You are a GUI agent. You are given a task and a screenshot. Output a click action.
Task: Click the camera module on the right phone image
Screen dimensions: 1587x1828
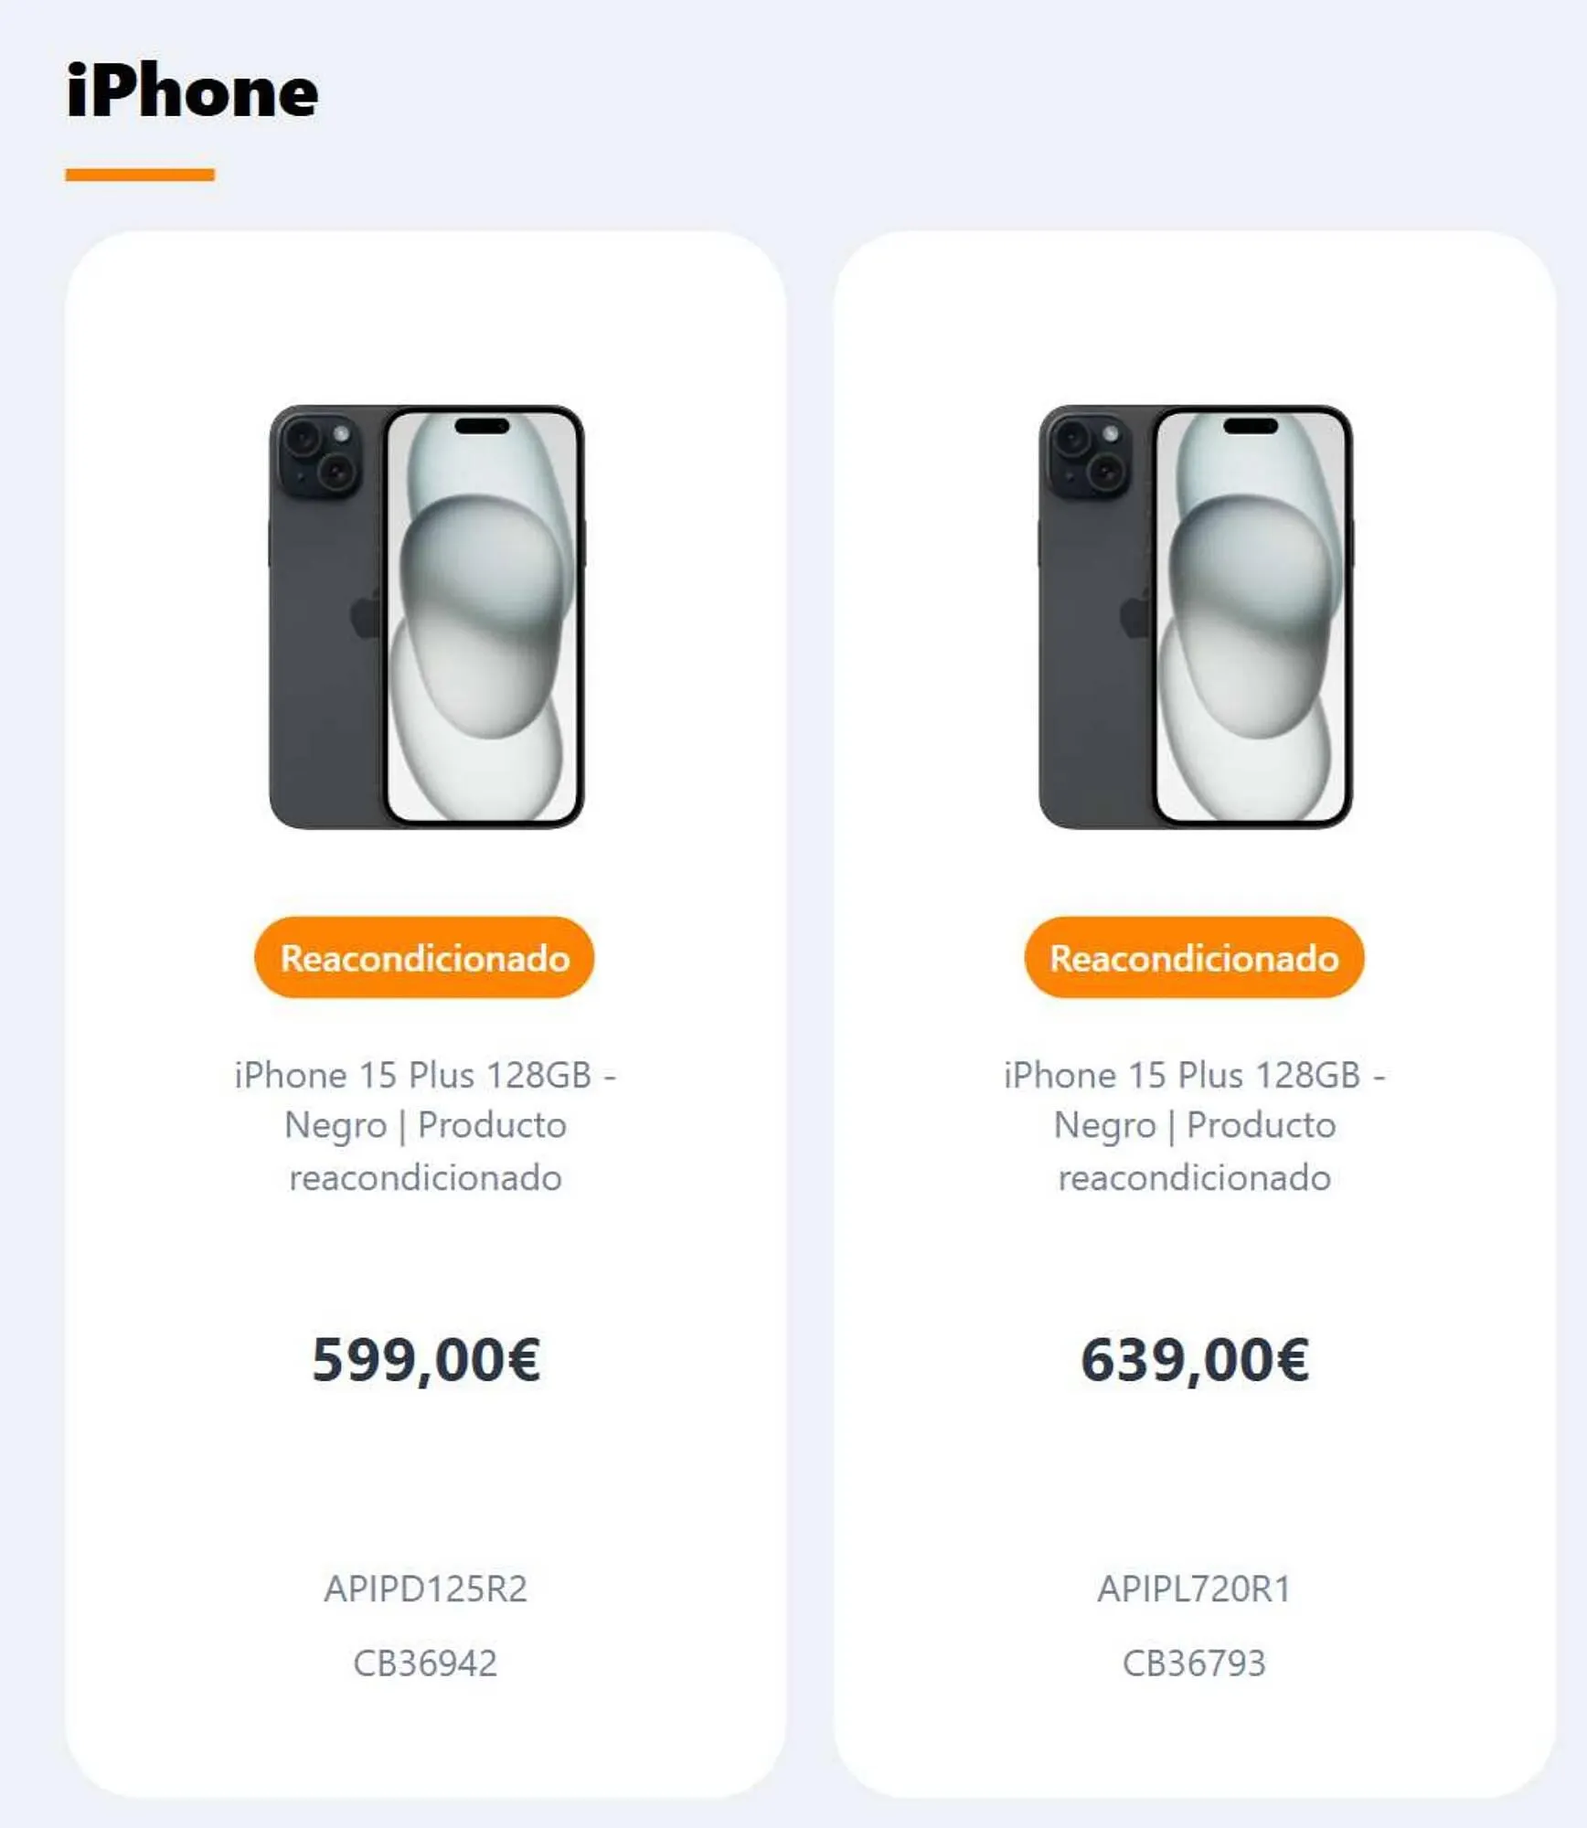[x=1090, y=455]
